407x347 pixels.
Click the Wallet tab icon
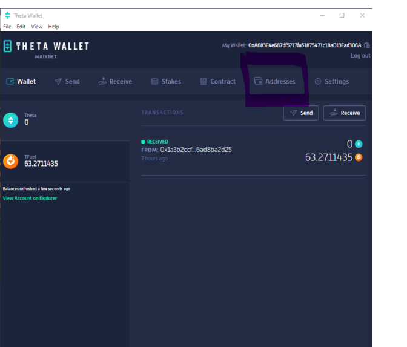pos(10,82)
